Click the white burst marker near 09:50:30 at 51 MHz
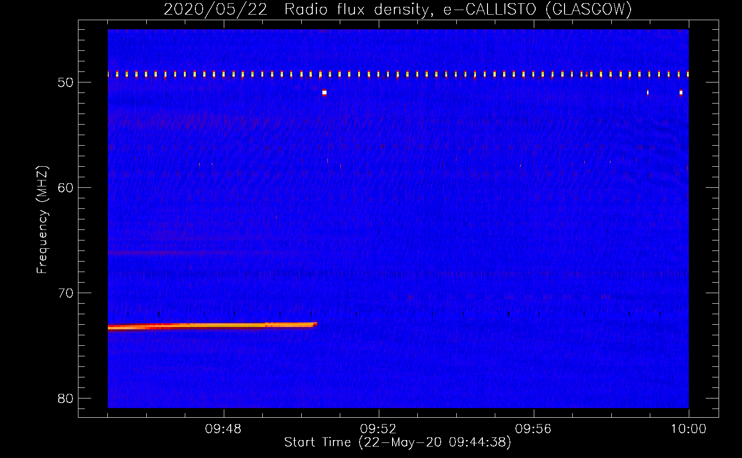The height and width of the screenshot is (458, 742). (x=324, y=93)
